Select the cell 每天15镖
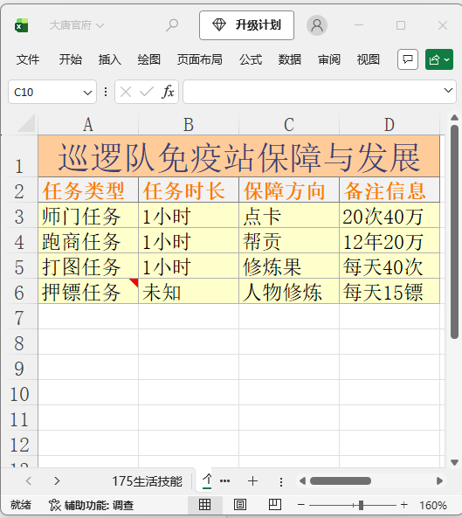The width and height of the screenshot is (462, 518). tap(390, 292)
